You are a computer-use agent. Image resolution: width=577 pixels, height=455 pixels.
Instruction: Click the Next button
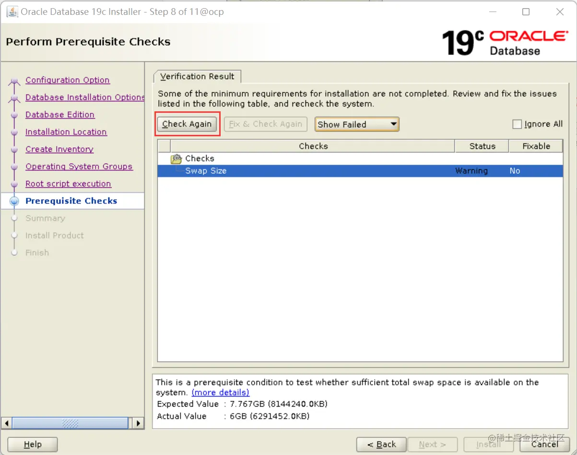tap(432, 444)
